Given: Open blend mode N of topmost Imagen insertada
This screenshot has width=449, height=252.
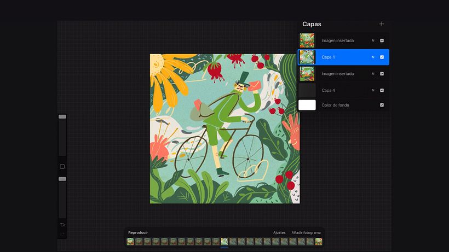Looking at the screenshot, I should point(373,40).
